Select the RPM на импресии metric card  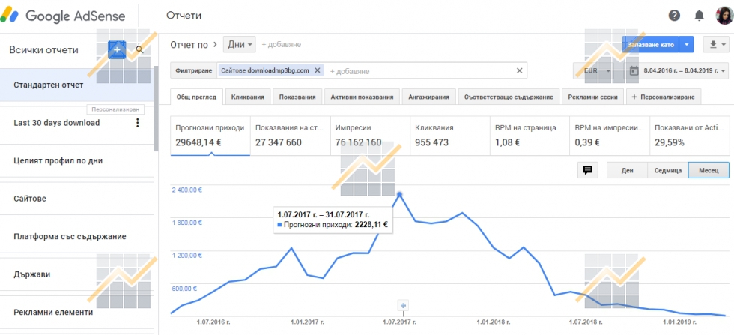(610, 136)
